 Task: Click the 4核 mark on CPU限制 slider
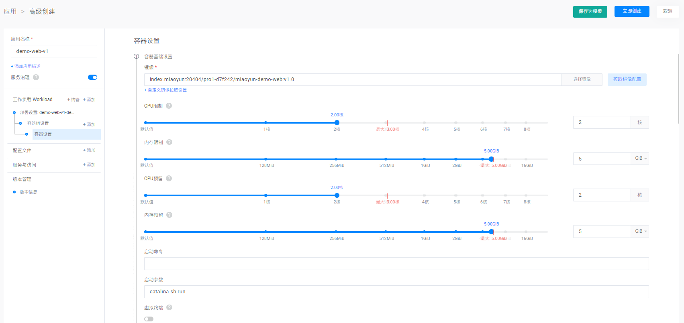click(425, 123)
